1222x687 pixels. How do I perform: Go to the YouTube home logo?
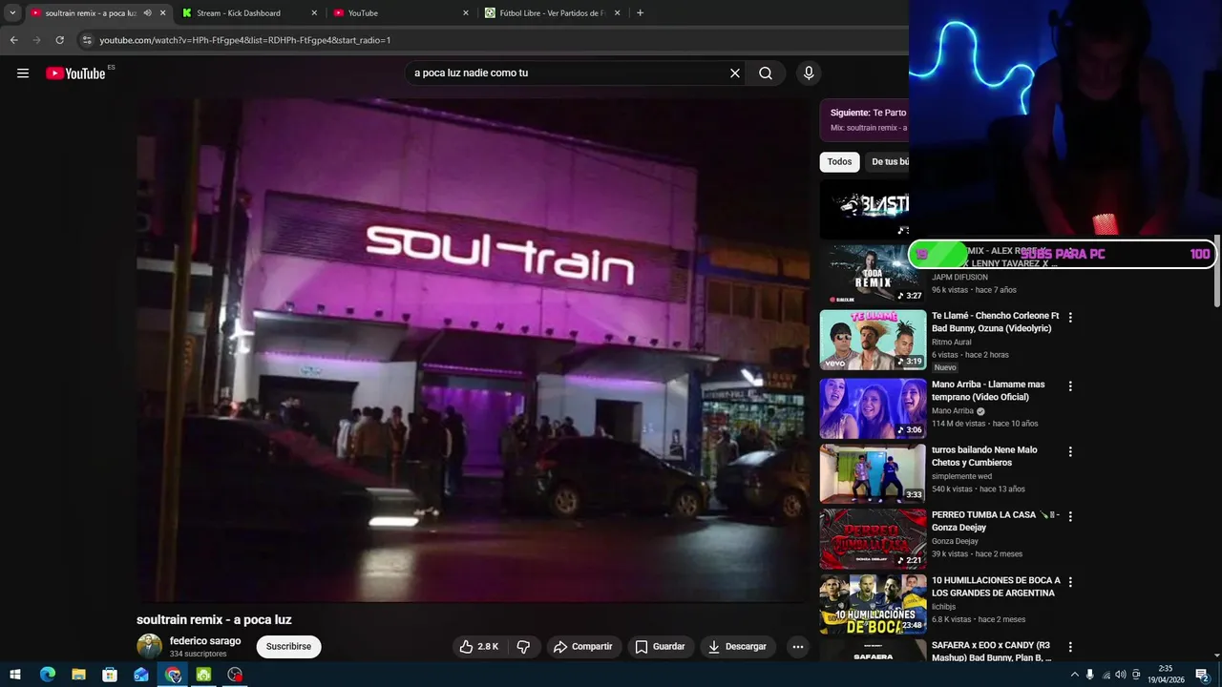pos(76,73)
